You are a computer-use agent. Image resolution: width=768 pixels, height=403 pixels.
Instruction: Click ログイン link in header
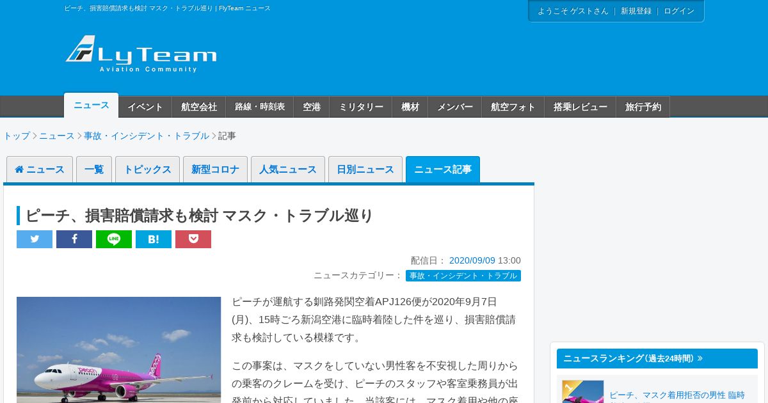[x=679, y=11]
